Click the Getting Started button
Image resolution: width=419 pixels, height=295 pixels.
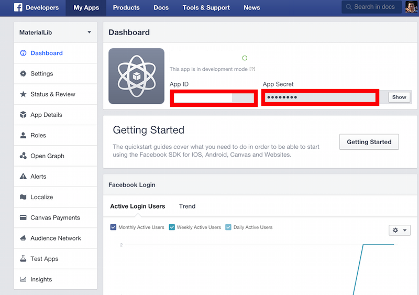[369, 142]
